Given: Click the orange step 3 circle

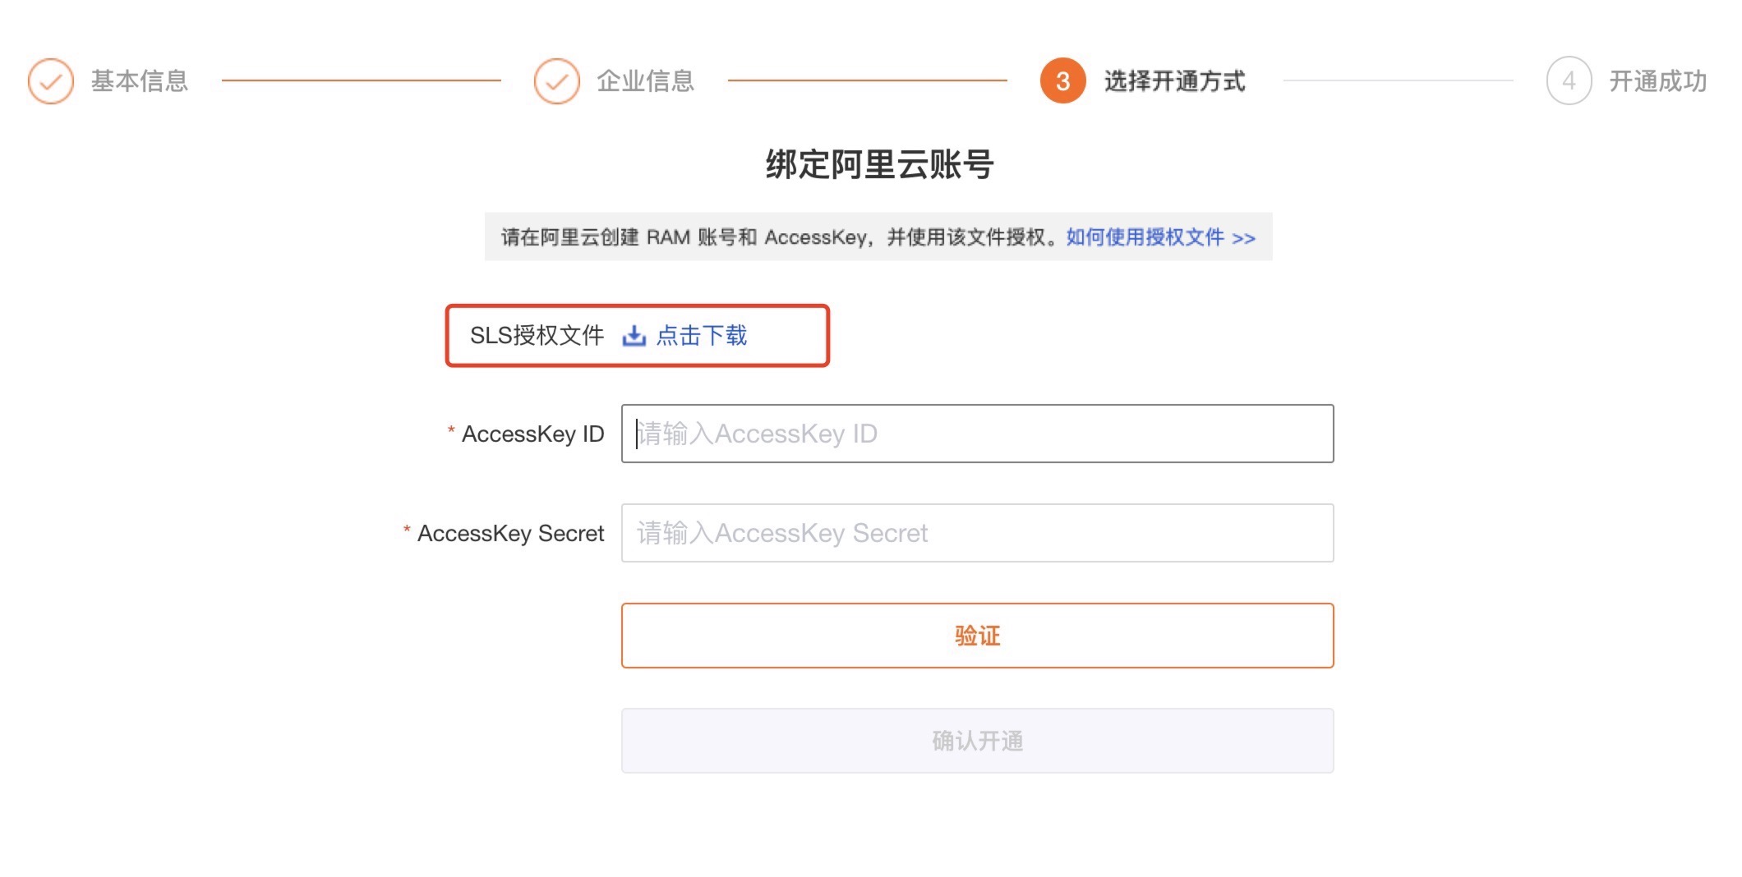Looking at the screenshot, I should tap(1062, 81).
